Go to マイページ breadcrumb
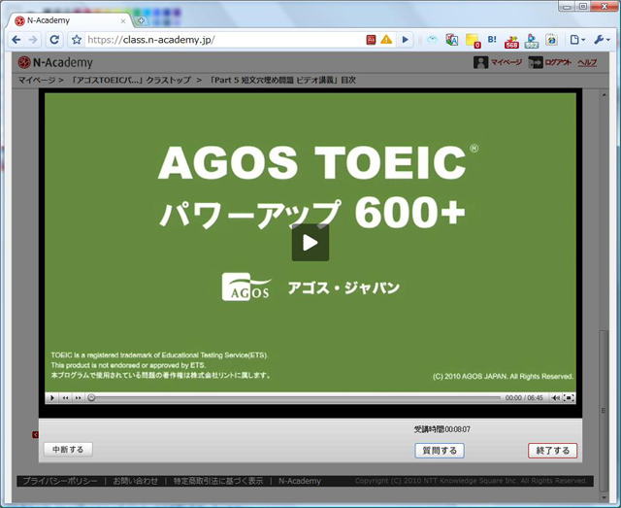 pyautogui.click(x=37, y=80)
